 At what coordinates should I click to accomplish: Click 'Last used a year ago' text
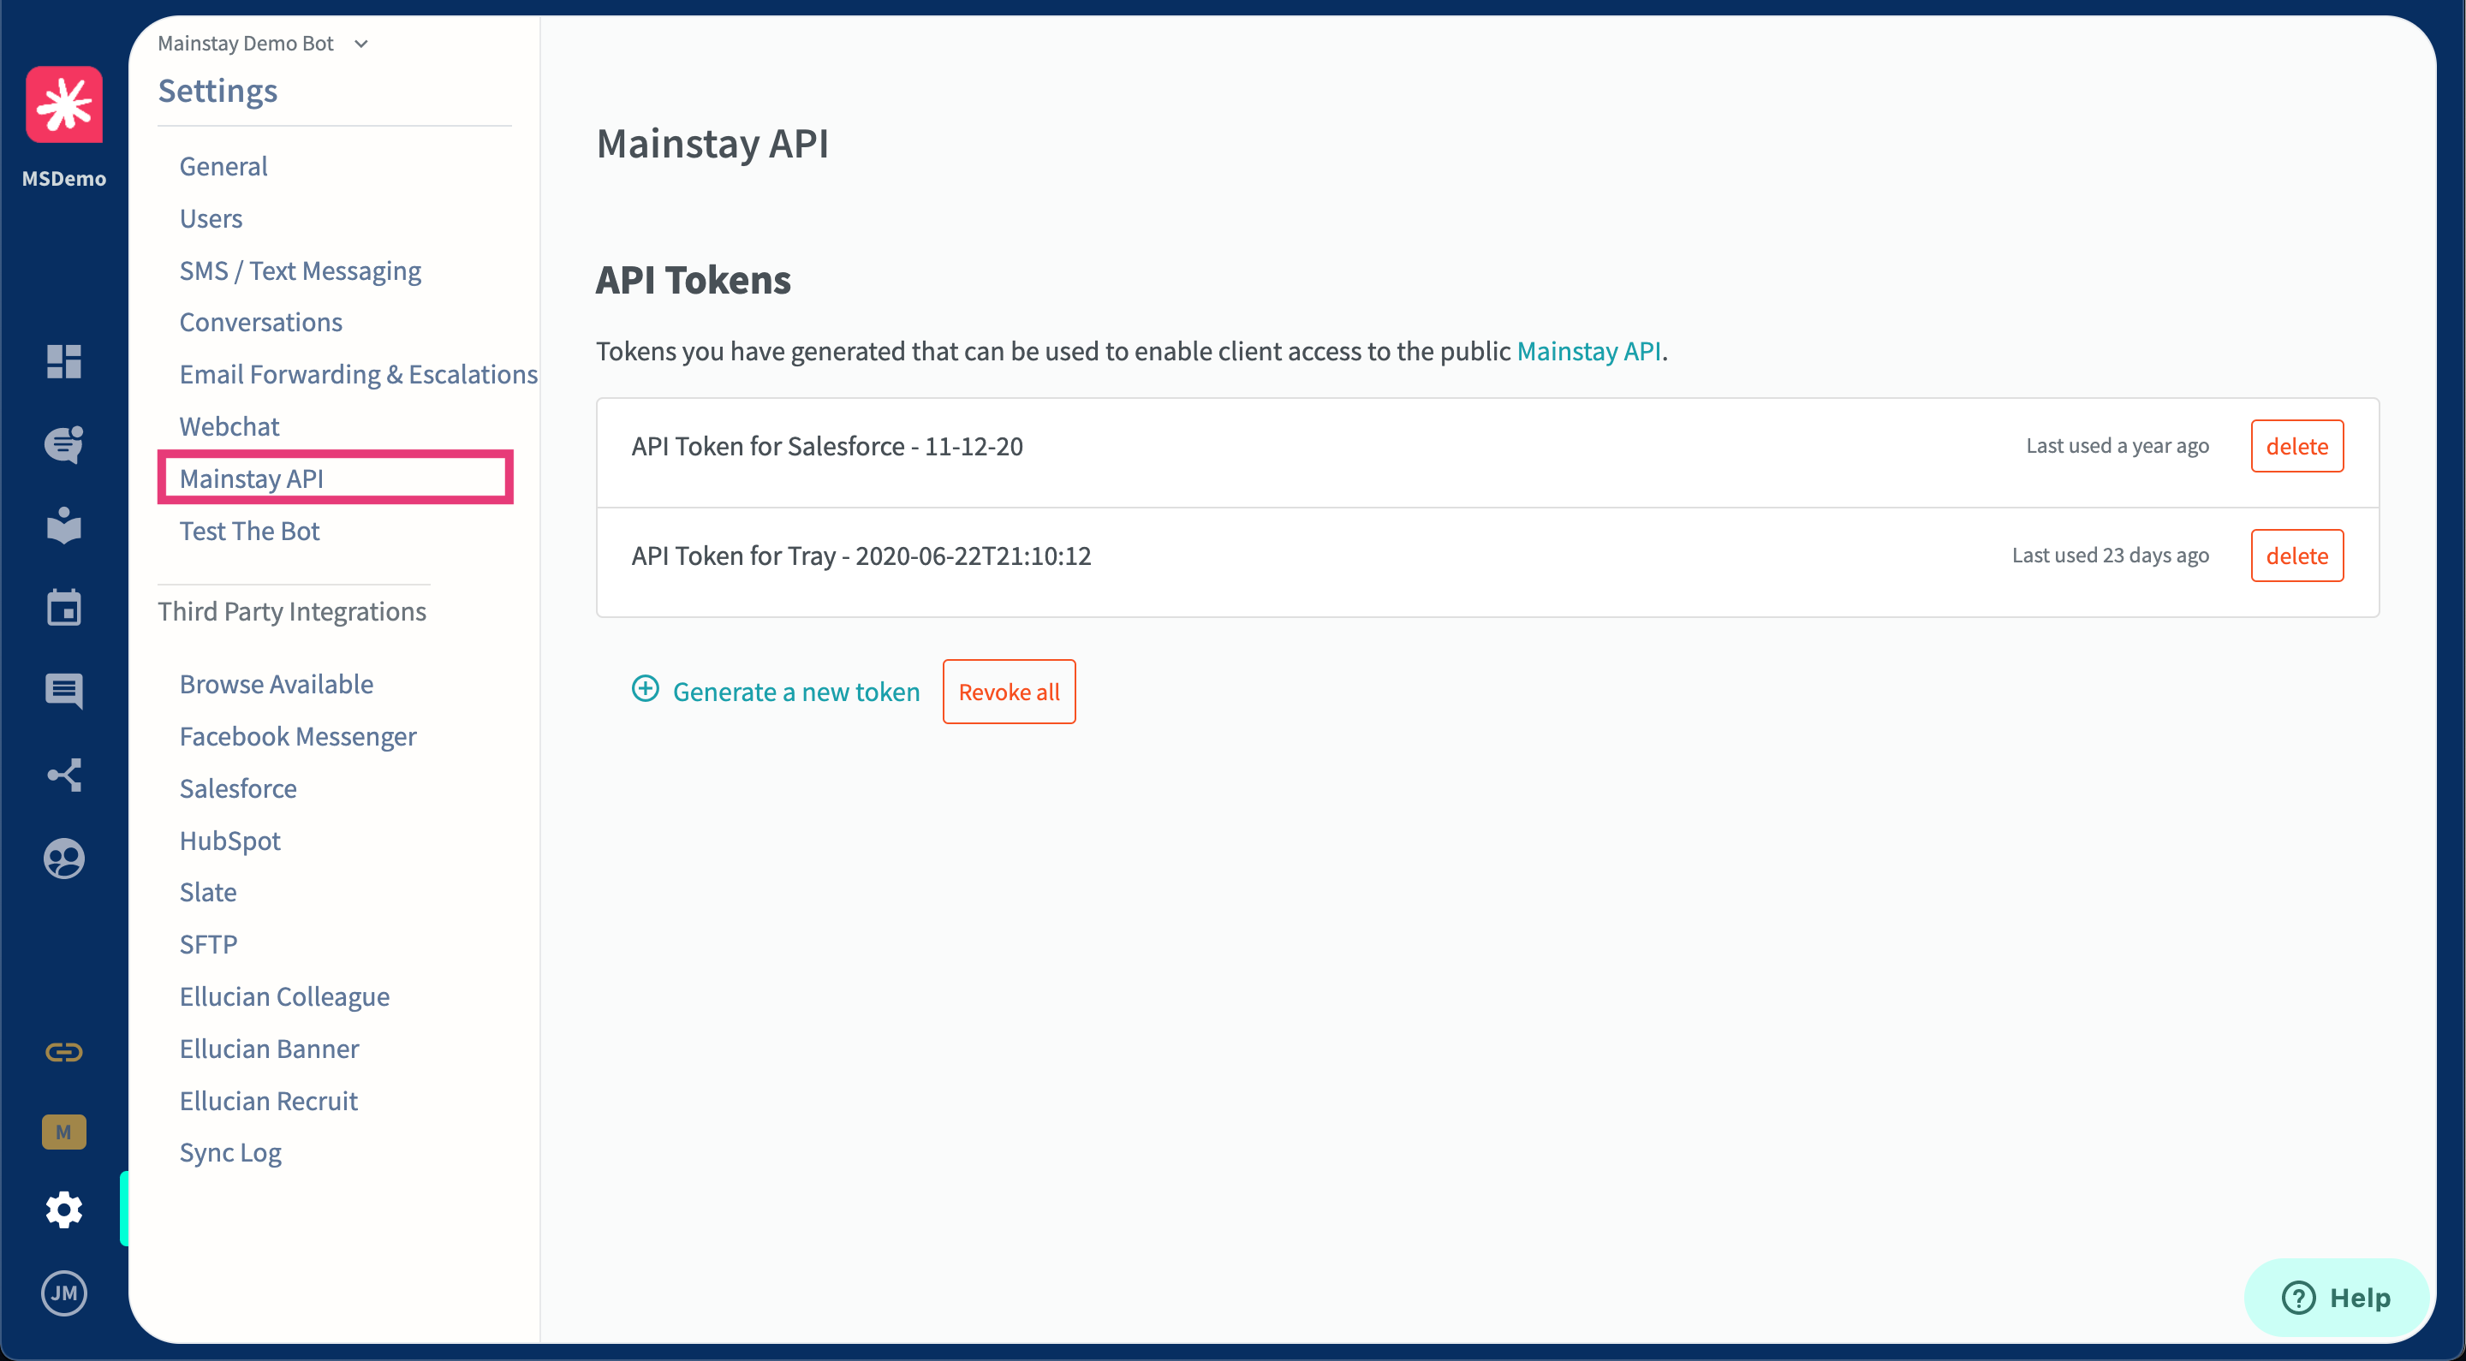2117,446
